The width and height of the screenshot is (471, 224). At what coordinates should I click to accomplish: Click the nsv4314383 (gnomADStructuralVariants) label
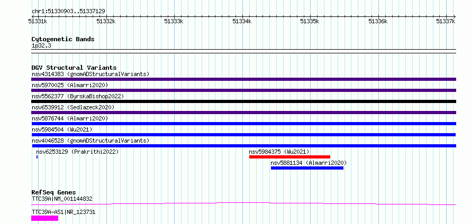[x=90, y=74]
